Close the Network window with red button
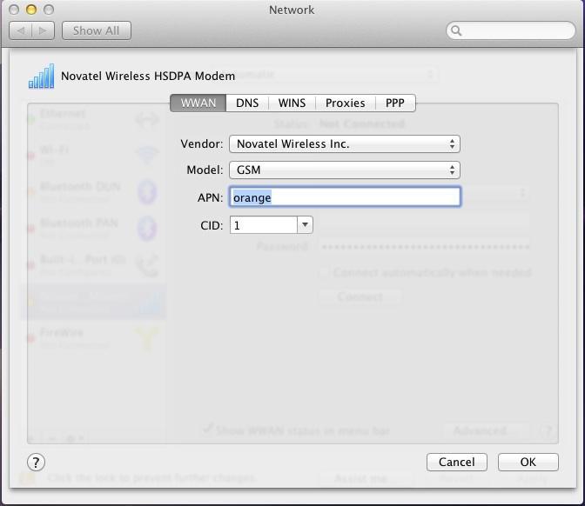This screenshot has width=585, height=506. tap(15, 10)
